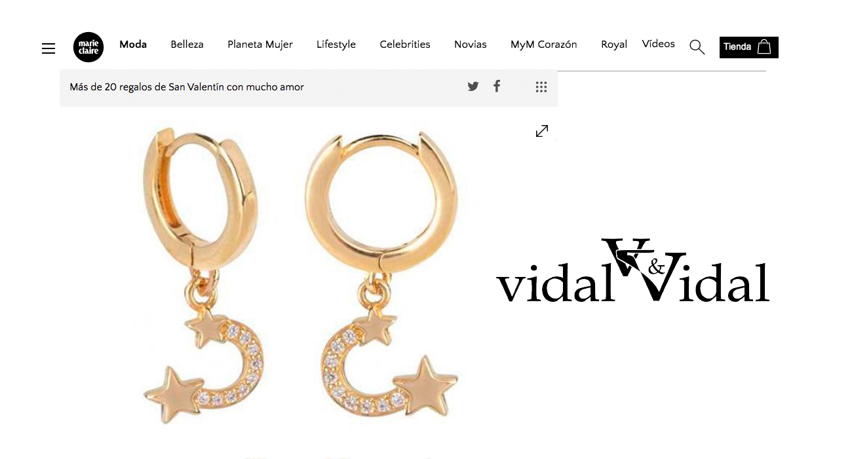Click the Marie Claire round logo

pyautogui.click(x=88, y=47)
